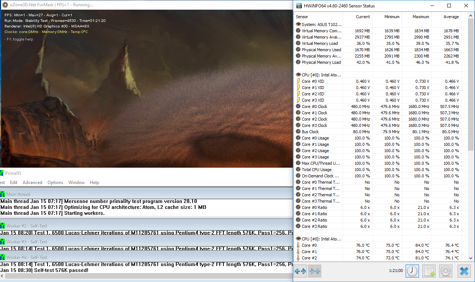
Task: Select the 'Virtual Memory Com…' sensor row
Action: click(x=378, y=31)
